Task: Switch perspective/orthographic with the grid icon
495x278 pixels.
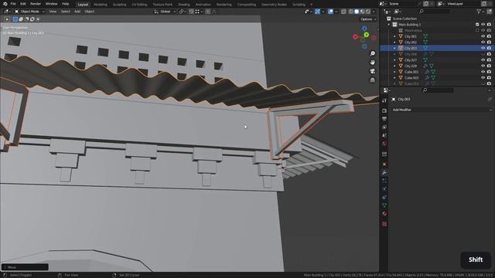Action: point(373,80)
